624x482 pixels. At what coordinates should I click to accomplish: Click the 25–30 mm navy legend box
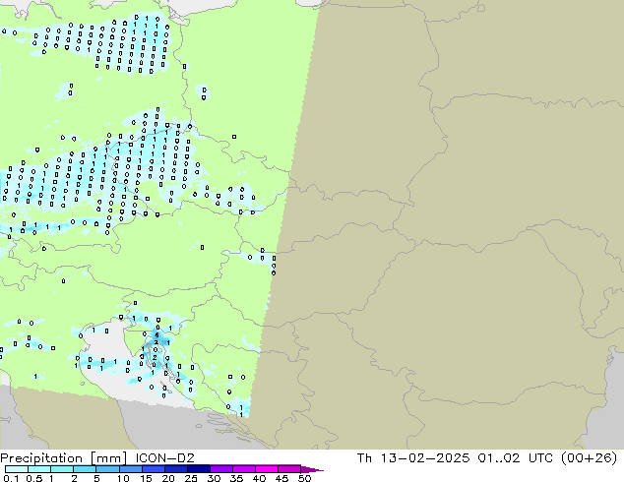198,469
